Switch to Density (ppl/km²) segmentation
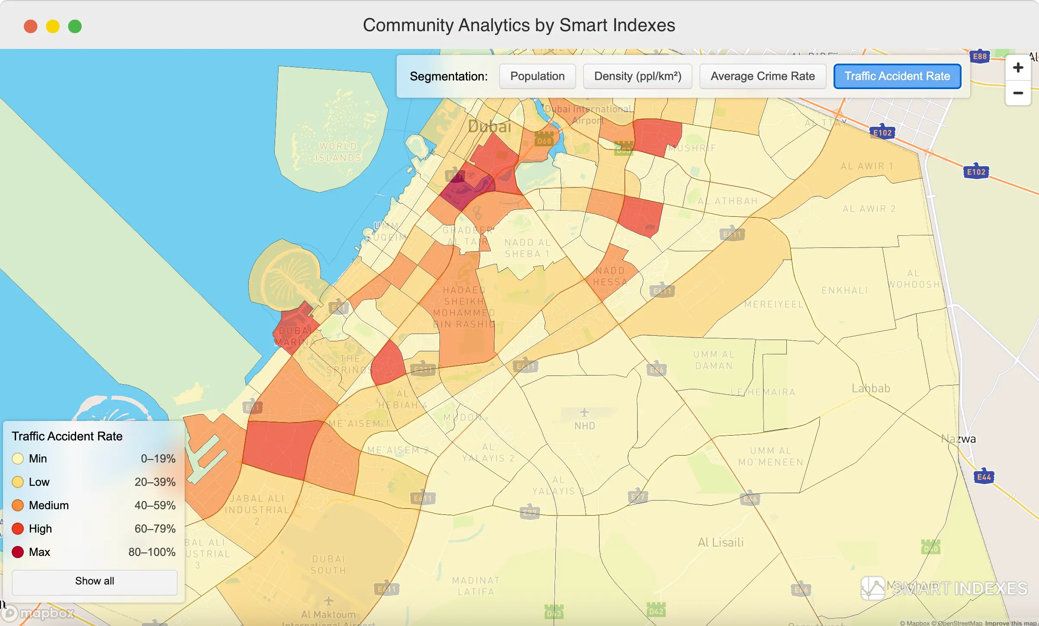1039x626 pixels. [x=638, y=76]
